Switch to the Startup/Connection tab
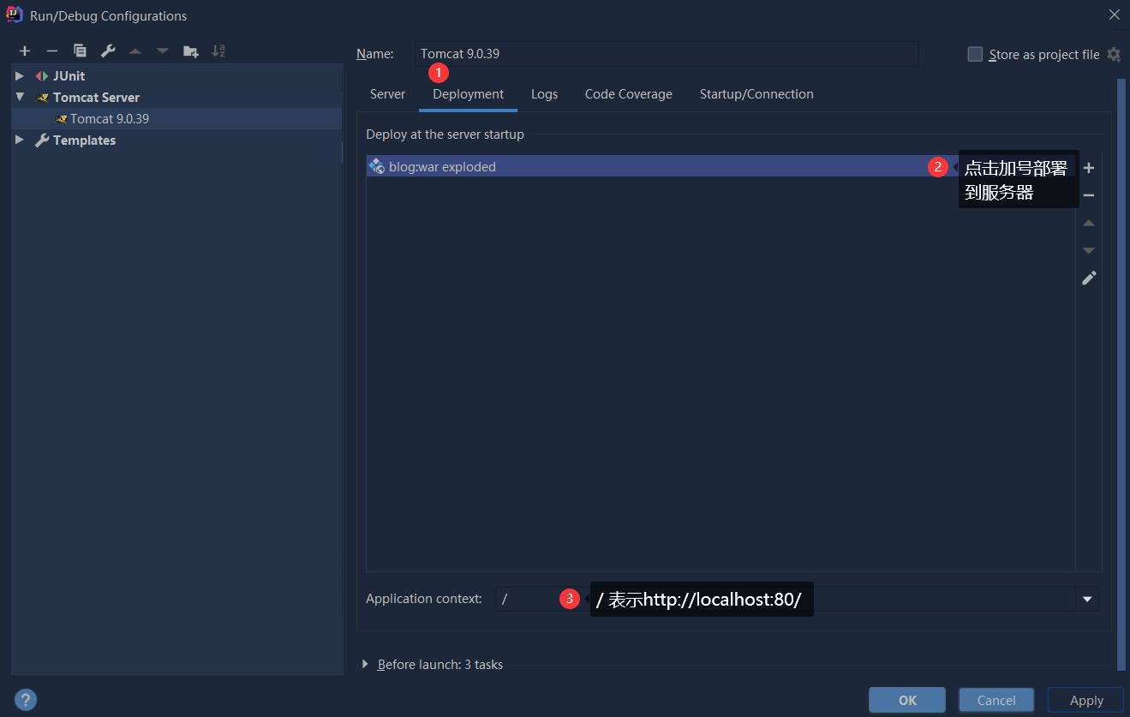Image resolution: width=1130 pixels, height=717 pixels. [756, 94]
